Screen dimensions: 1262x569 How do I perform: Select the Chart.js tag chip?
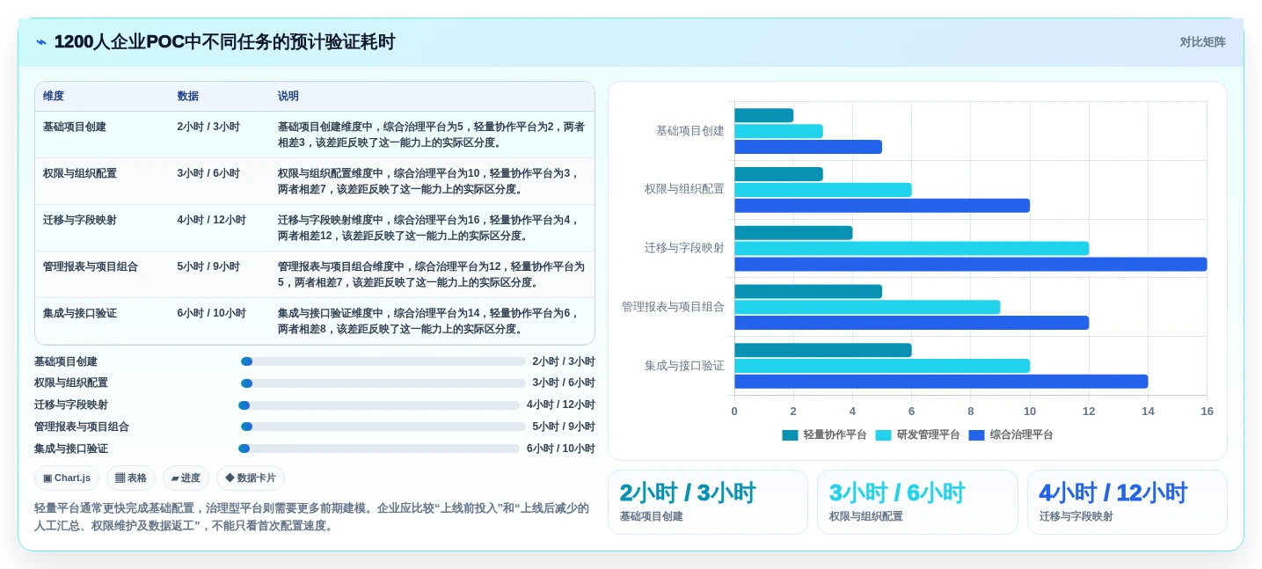[67, 478]
